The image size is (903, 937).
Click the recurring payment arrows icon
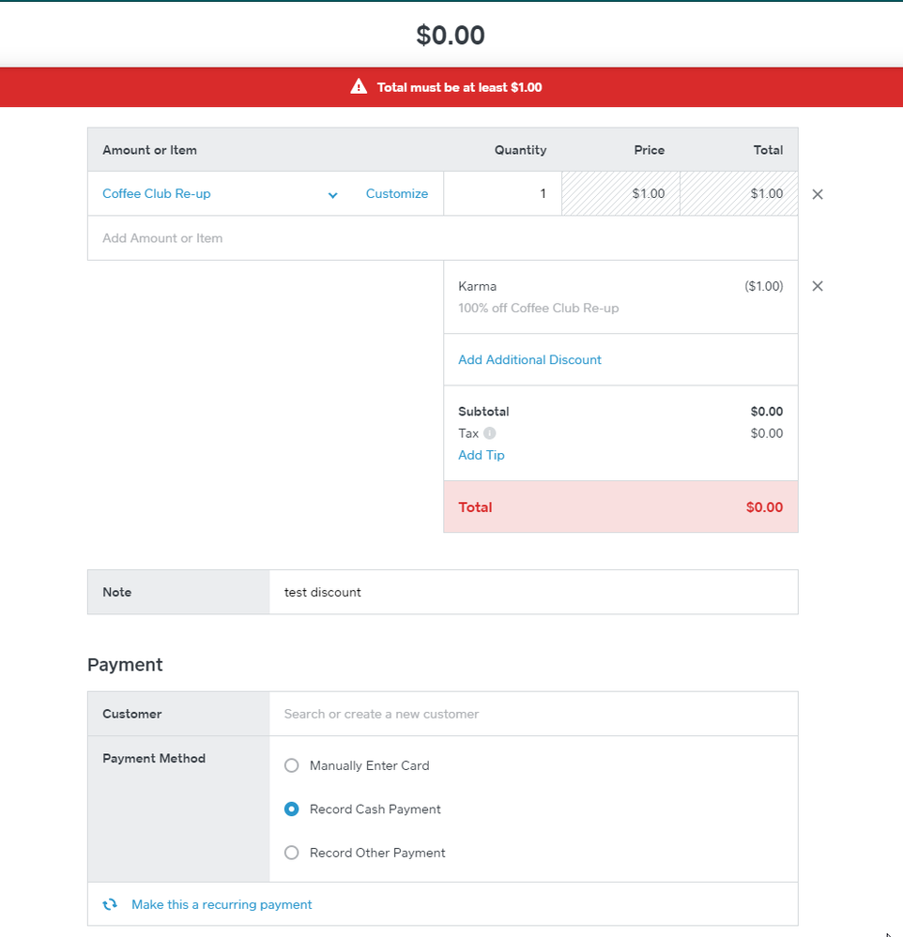click(x=110, y=905)
